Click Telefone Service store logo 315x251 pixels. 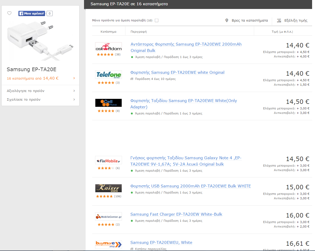(x=109, y=75)
